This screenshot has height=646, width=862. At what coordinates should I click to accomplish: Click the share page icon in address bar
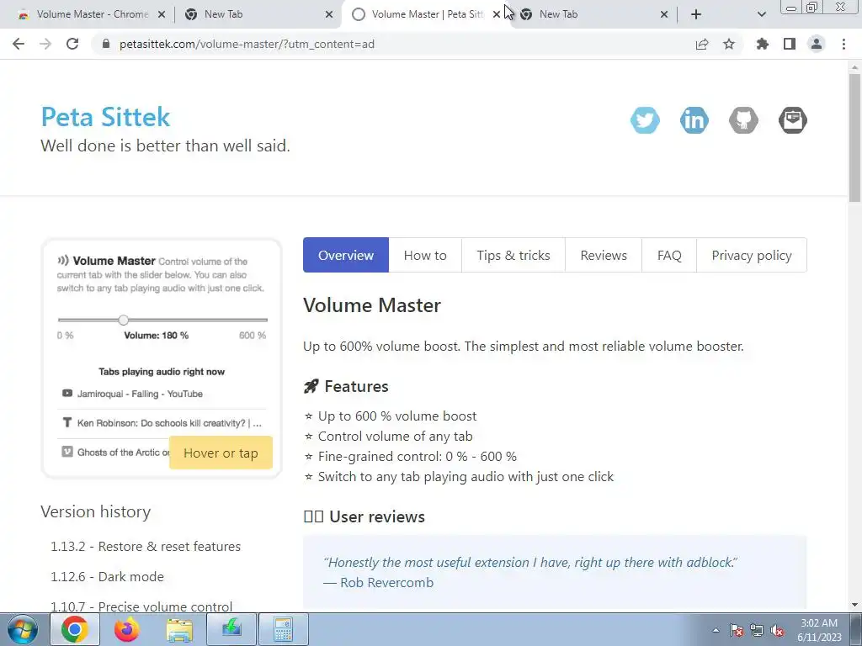coord(702,44)
